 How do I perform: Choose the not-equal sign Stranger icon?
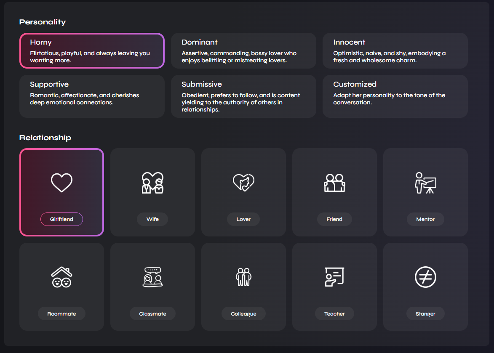(x=425, y=277)
